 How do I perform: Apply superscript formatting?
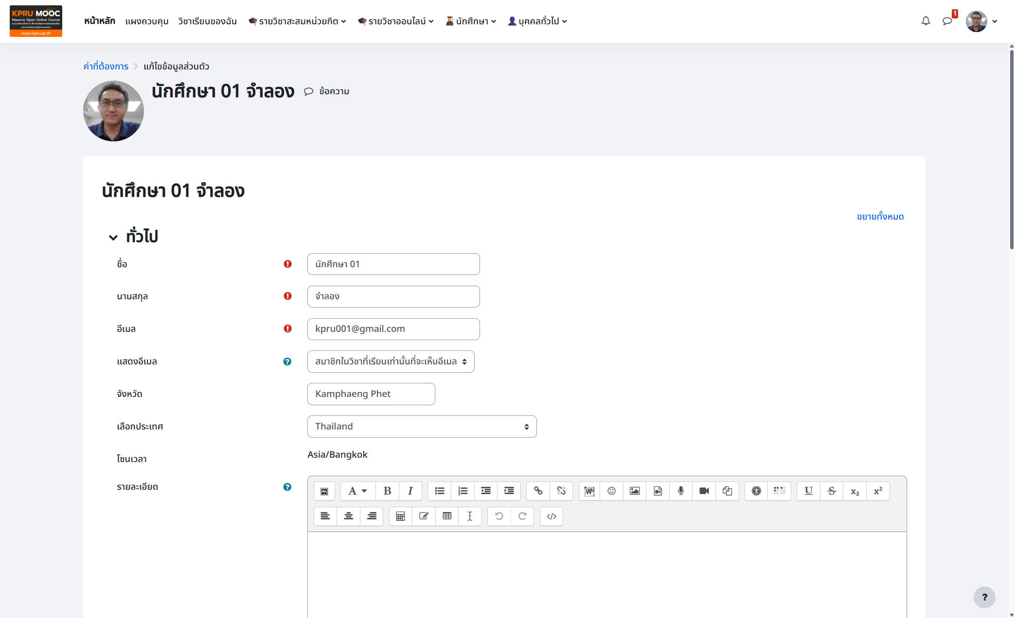tap(878, 491)
